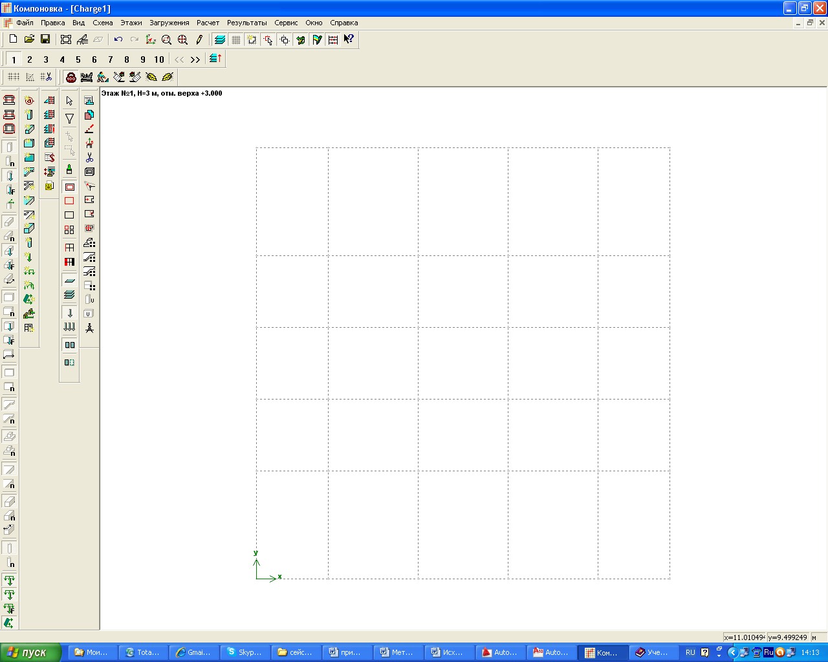Open the Справка menu

pyautogui.click(x=344, y=23)
